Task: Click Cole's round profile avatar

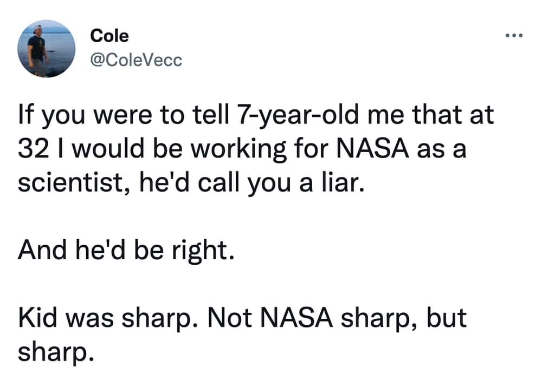Action: (46, 49)
